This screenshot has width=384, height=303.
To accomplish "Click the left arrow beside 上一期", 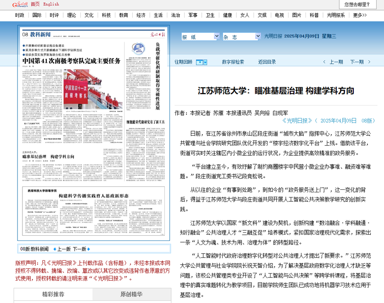I will pyautogui.click(x=326, y=62).
